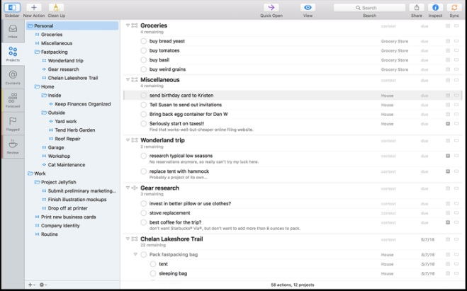Open the View eye icon options

(308, 8)
